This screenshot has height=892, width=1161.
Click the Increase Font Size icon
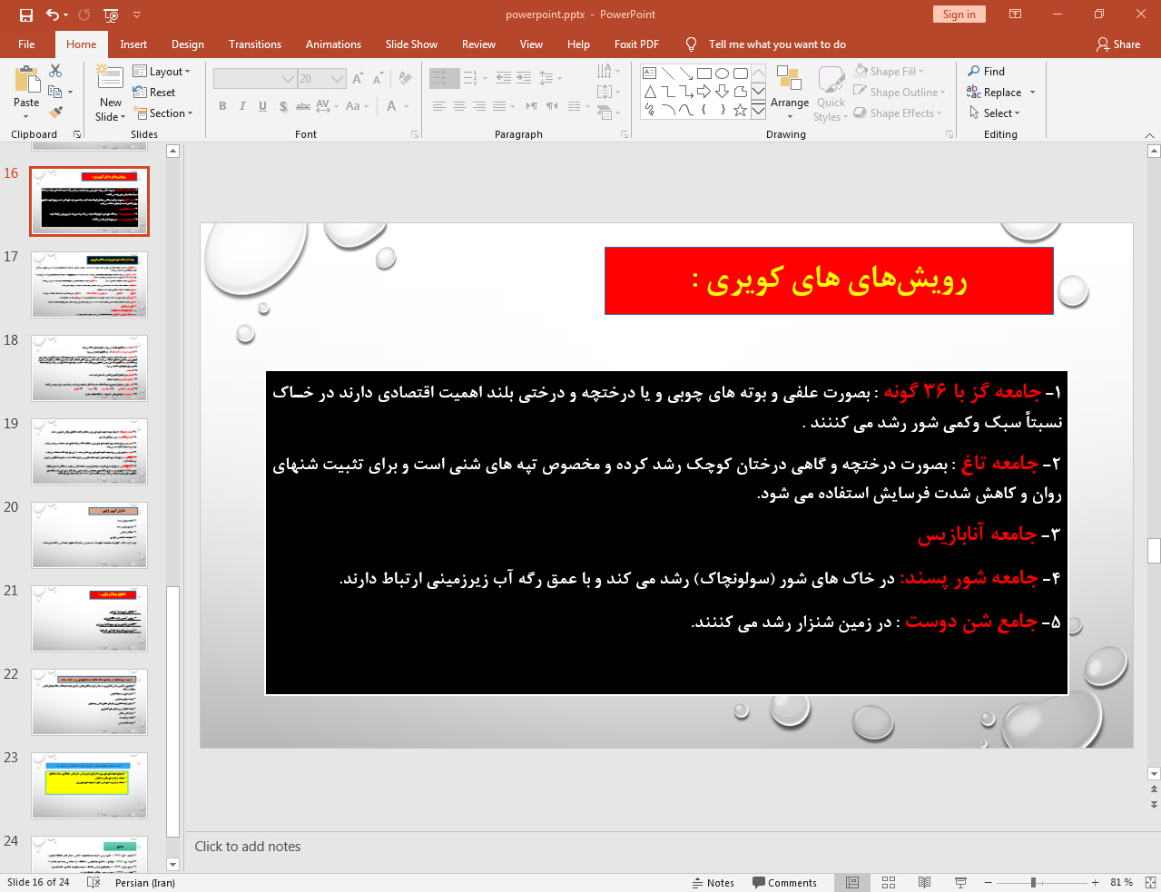point(358,79)
